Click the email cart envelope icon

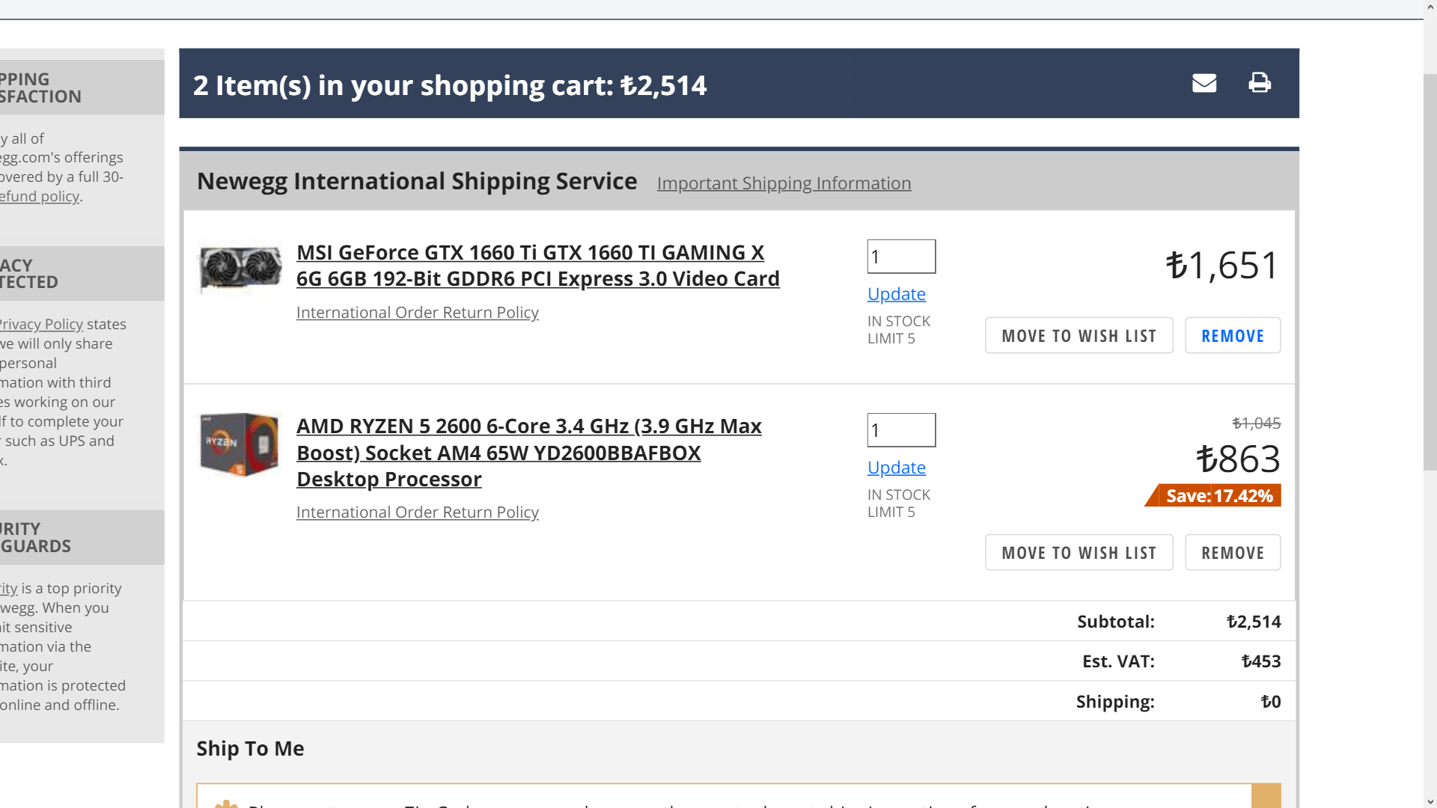click(x=1203, y=83)
